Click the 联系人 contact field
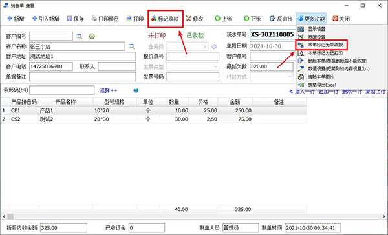This screenshot has height=235, width=388. pos(117,66)
